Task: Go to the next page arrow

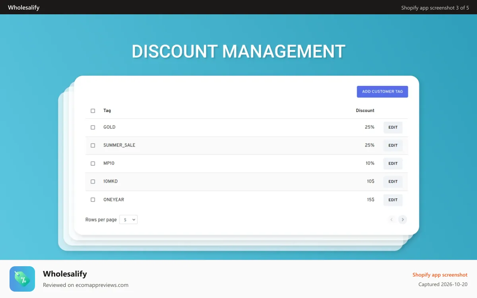Action: point(403,219)
